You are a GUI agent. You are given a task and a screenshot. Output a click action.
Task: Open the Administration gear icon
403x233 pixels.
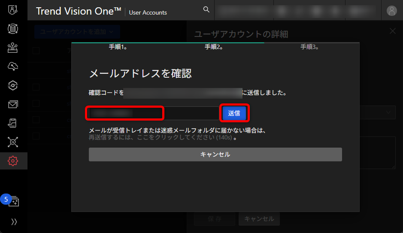pos(12,161)
